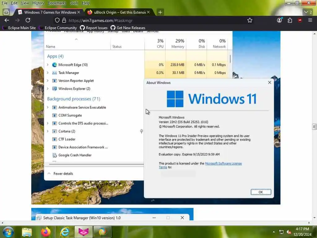Open the Bookmarks menu
The image size is (317, 238).
[57, 3]
